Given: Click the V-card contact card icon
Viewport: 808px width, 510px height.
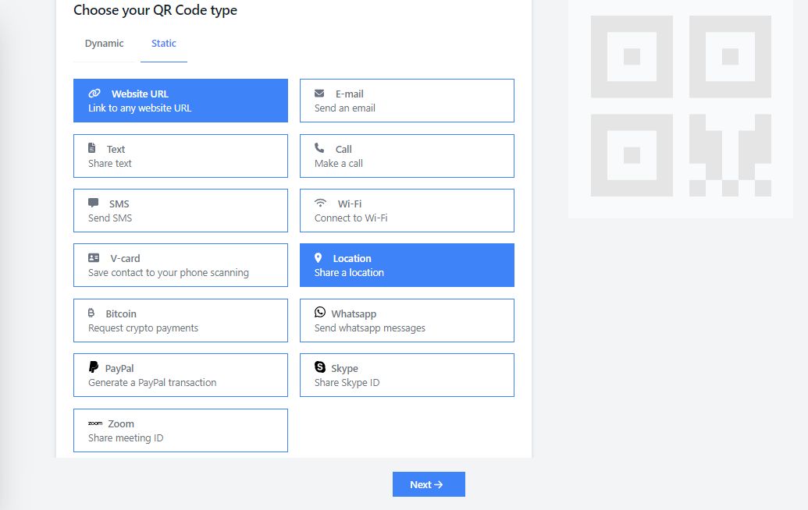Looking at the screenshot, I should [94, 258].
